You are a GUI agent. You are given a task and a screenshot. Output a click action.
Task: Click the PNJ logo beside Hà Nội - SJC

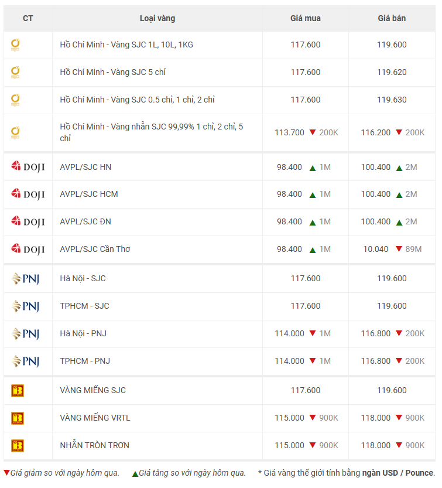[x=25, y=279]
